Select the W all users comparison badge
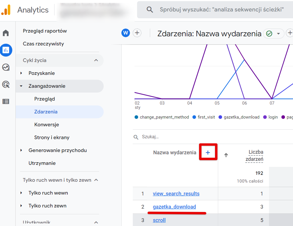This screenshot has height=226, width=293. [126, 33]
